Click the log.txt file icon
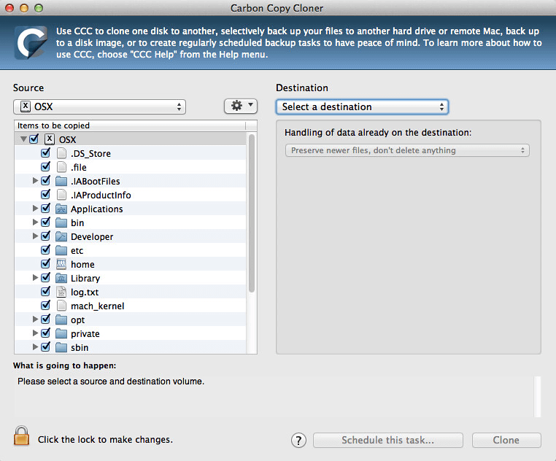The width and height of the screenshot is (556, 461). coord(61,293)
